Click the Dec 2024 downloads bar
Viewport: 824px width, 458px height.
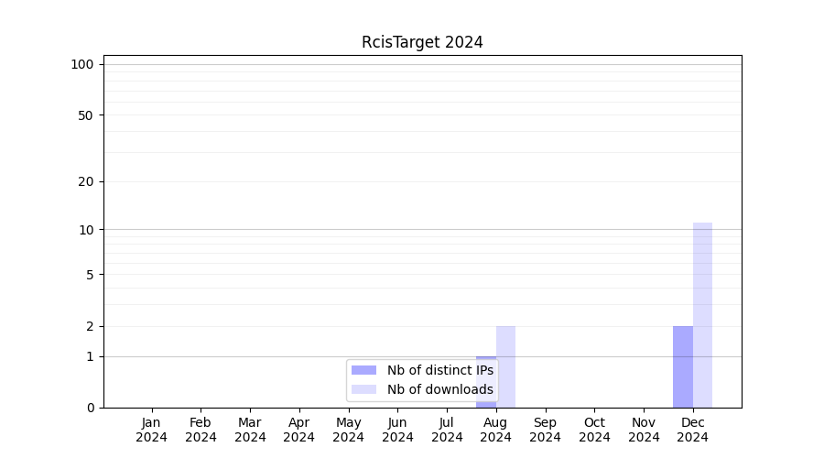click(x=702, y=315)
